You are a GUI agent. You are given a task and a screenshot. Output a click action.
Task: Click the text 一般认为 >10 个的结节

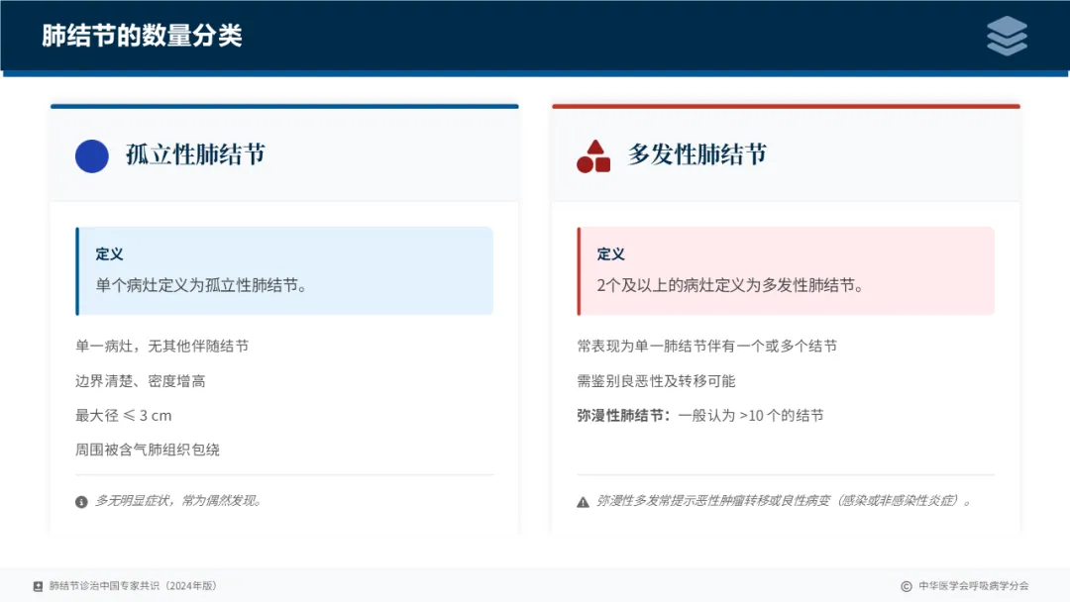(x=751, y=416)
